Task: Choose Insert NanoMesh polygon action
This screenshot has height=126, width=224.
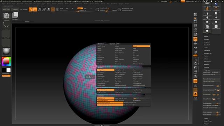Action: pyautogui.click(x=120, y=48)
